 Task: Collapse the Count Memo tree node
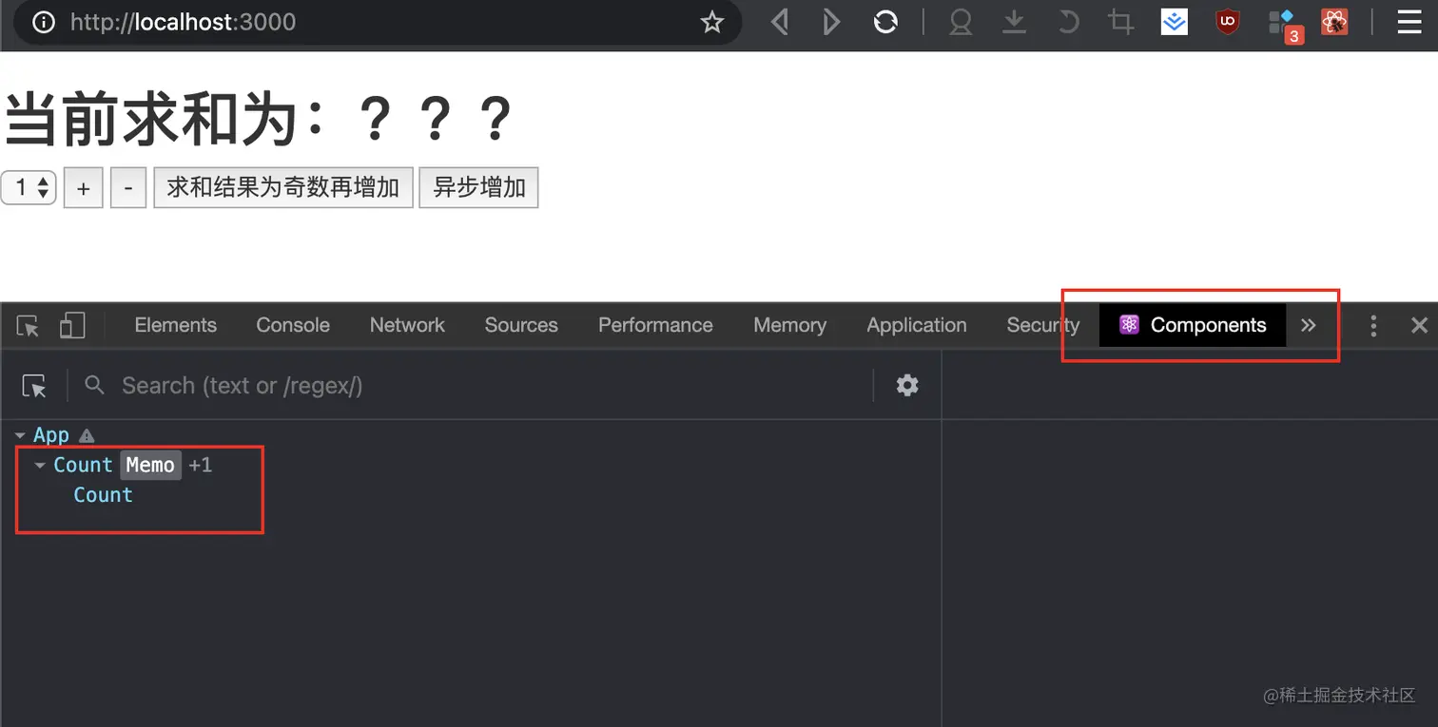click(x=40, y=466)
